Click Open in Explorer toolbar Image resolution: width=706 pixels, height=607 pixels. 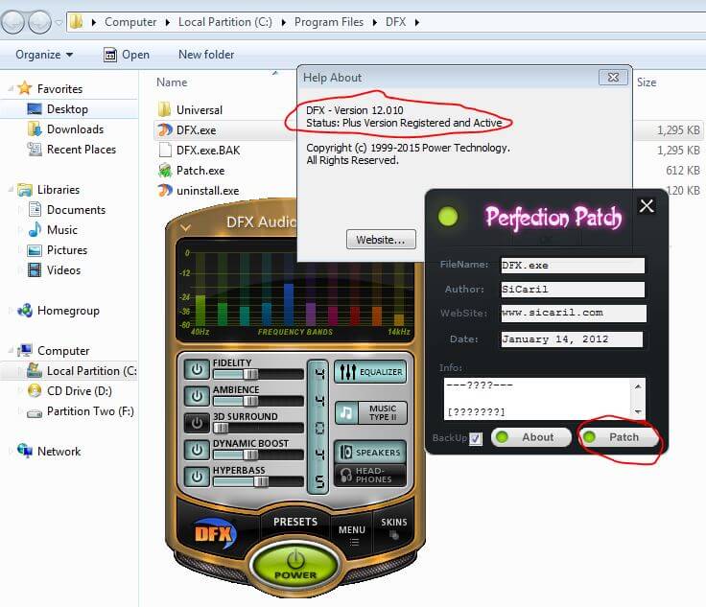(x=127, y=55)
